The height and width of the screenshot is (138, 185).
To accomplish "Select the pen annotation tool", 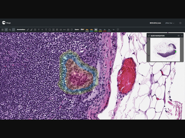I will [28, 30].
